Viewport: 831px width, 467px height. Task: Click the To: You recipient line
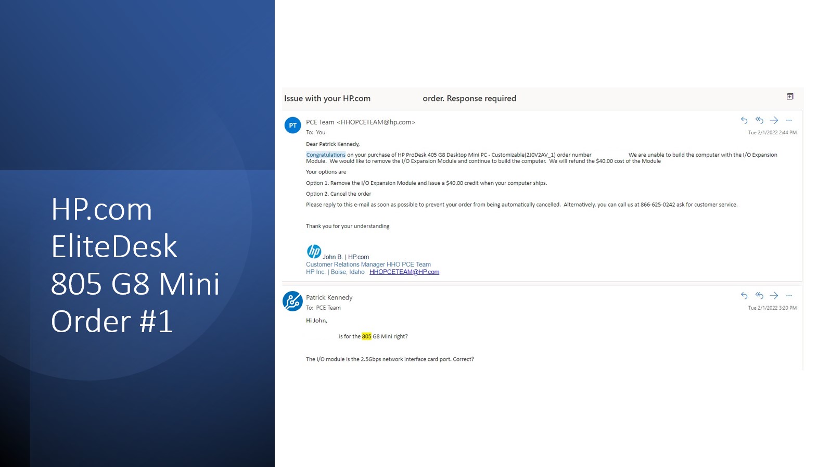tap(316, 133)
